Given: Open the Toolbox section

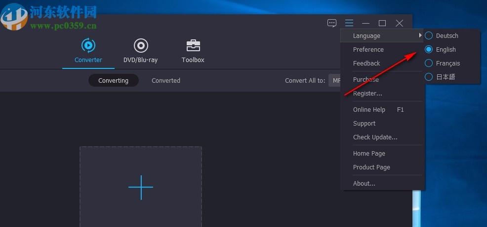Looking at the screenshot, I should [193, 51].
